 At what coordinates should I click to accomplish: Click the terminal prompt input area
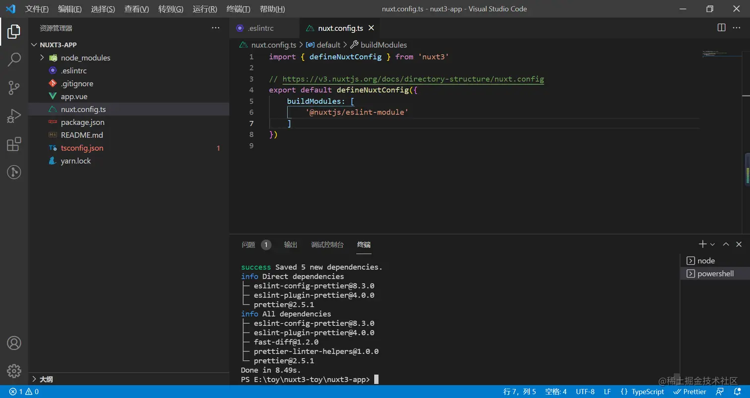pyautogui.click(x=376, y=380)
